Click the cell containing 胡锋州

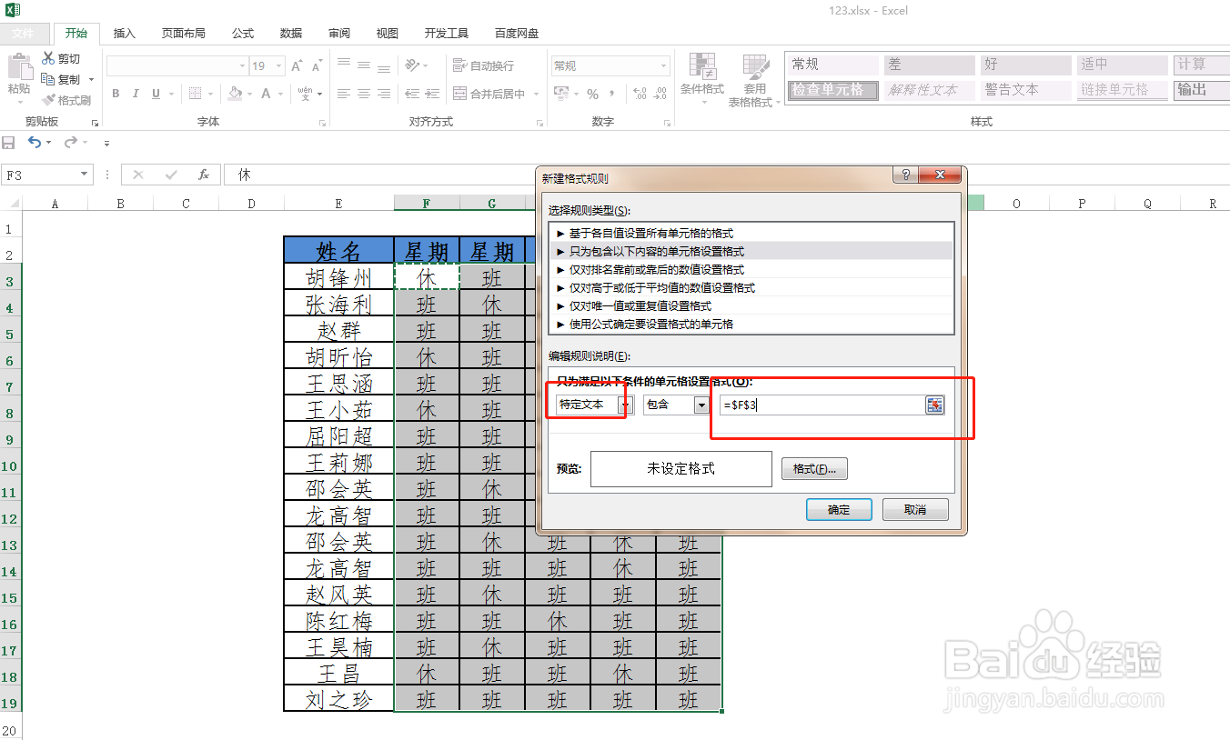coord(338,276)
